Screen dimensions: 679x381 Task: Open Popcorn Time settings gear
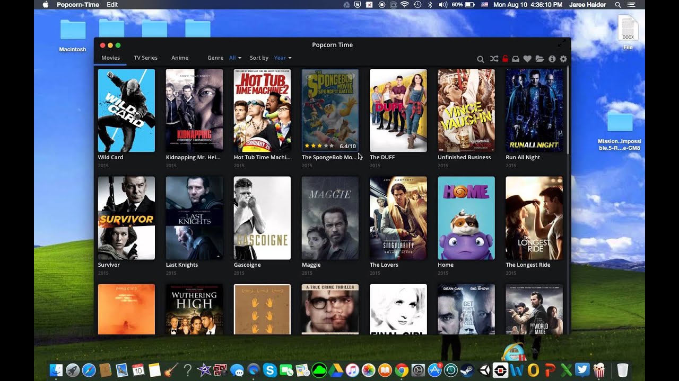pos(563,59)
